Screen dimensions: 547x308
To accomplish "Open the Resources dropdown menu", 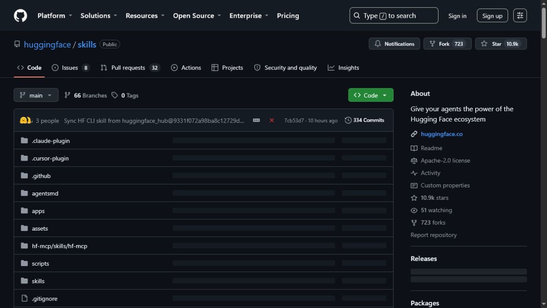I will 145,16.
